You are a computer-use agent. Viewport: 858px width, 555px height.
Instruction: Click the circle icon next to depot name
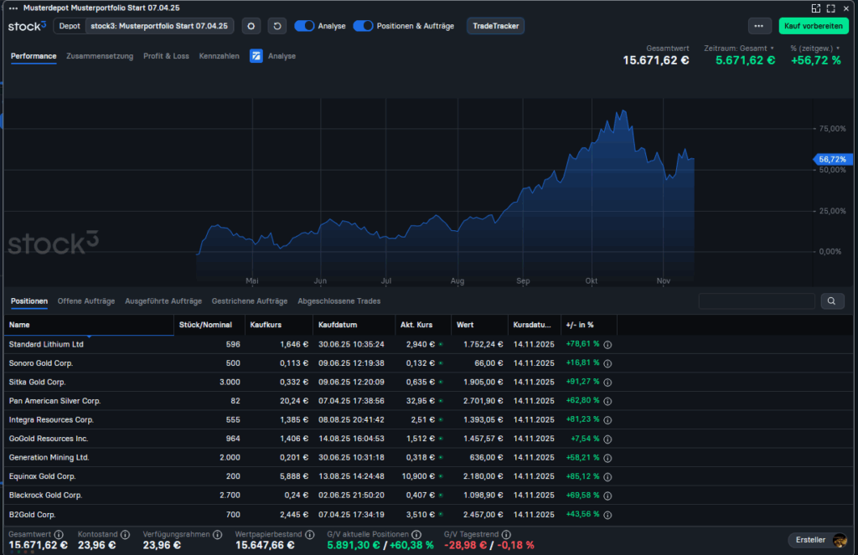click(x=251, y=26)
